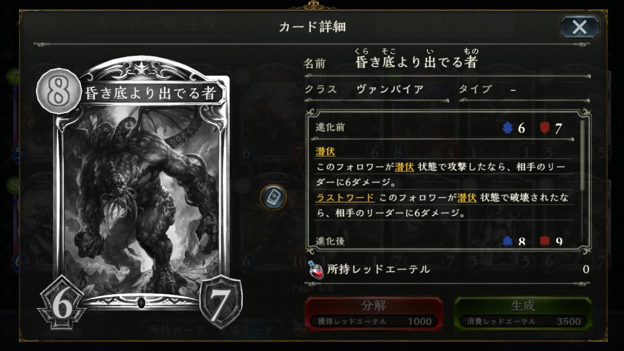Screen dimensions: 624x351
Task: Click the card scrollbar in description panel
Action: point(582,155)
